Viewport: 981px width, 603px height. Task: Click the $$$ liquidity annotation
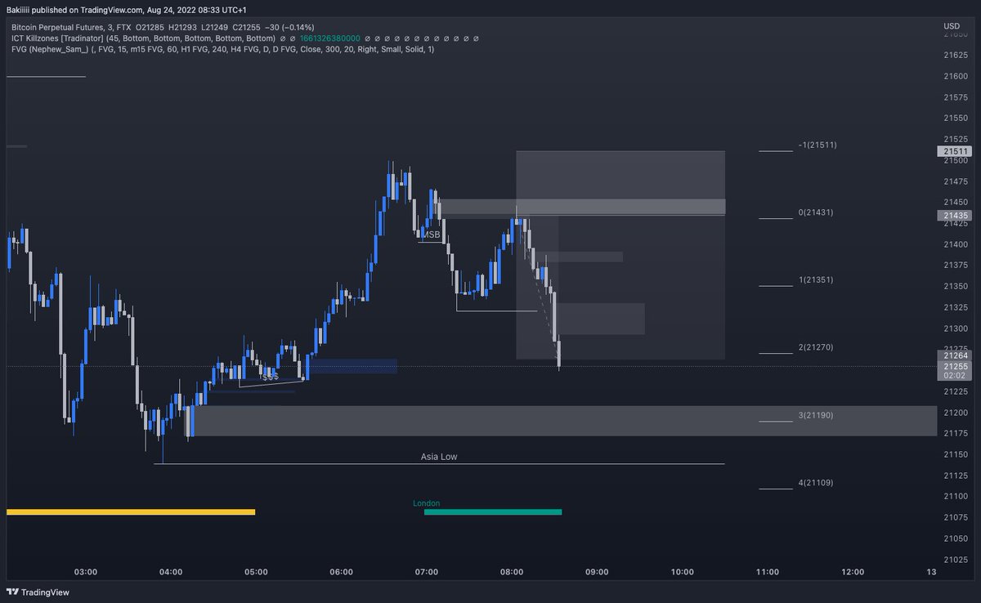coord(271,377)
